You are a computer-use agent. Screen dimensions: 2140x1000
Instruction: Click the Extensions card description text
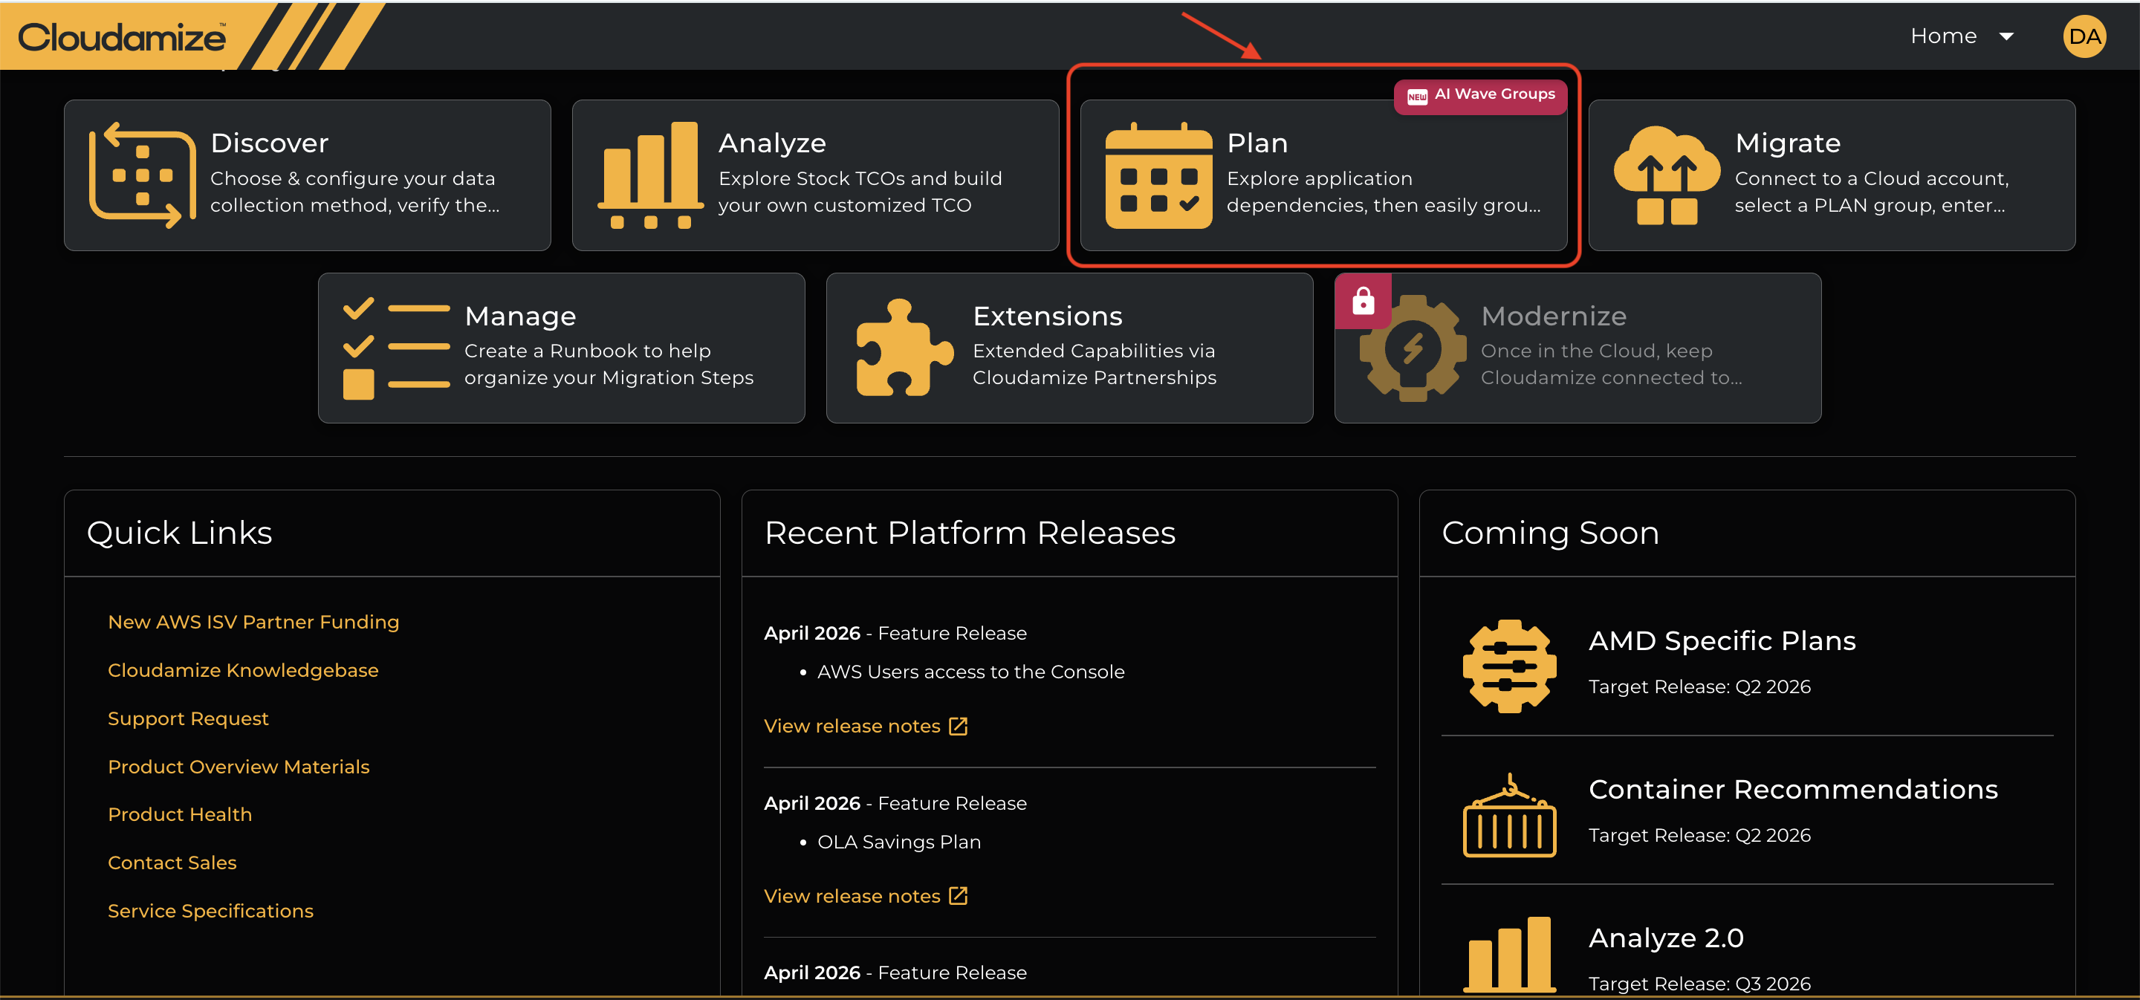coord(1094,365)
